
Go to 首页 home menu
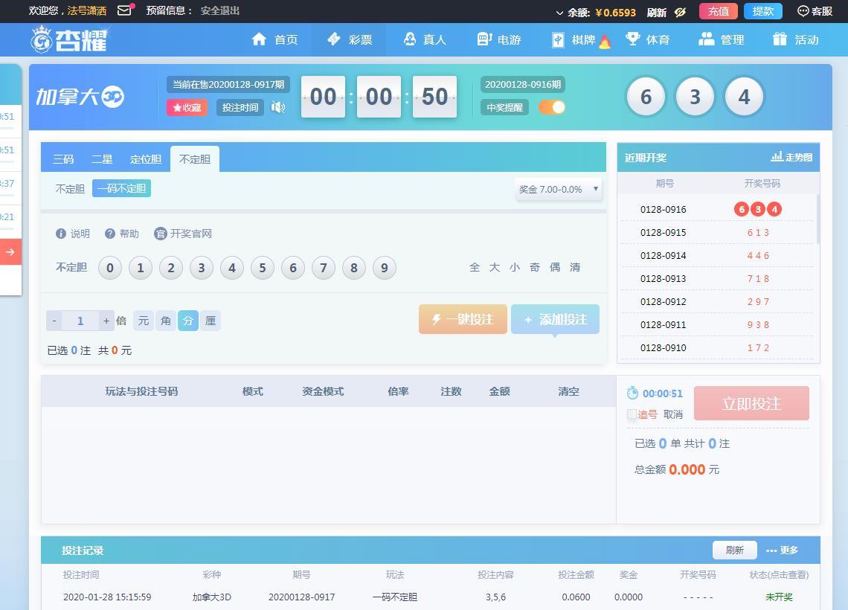[274, 39]
